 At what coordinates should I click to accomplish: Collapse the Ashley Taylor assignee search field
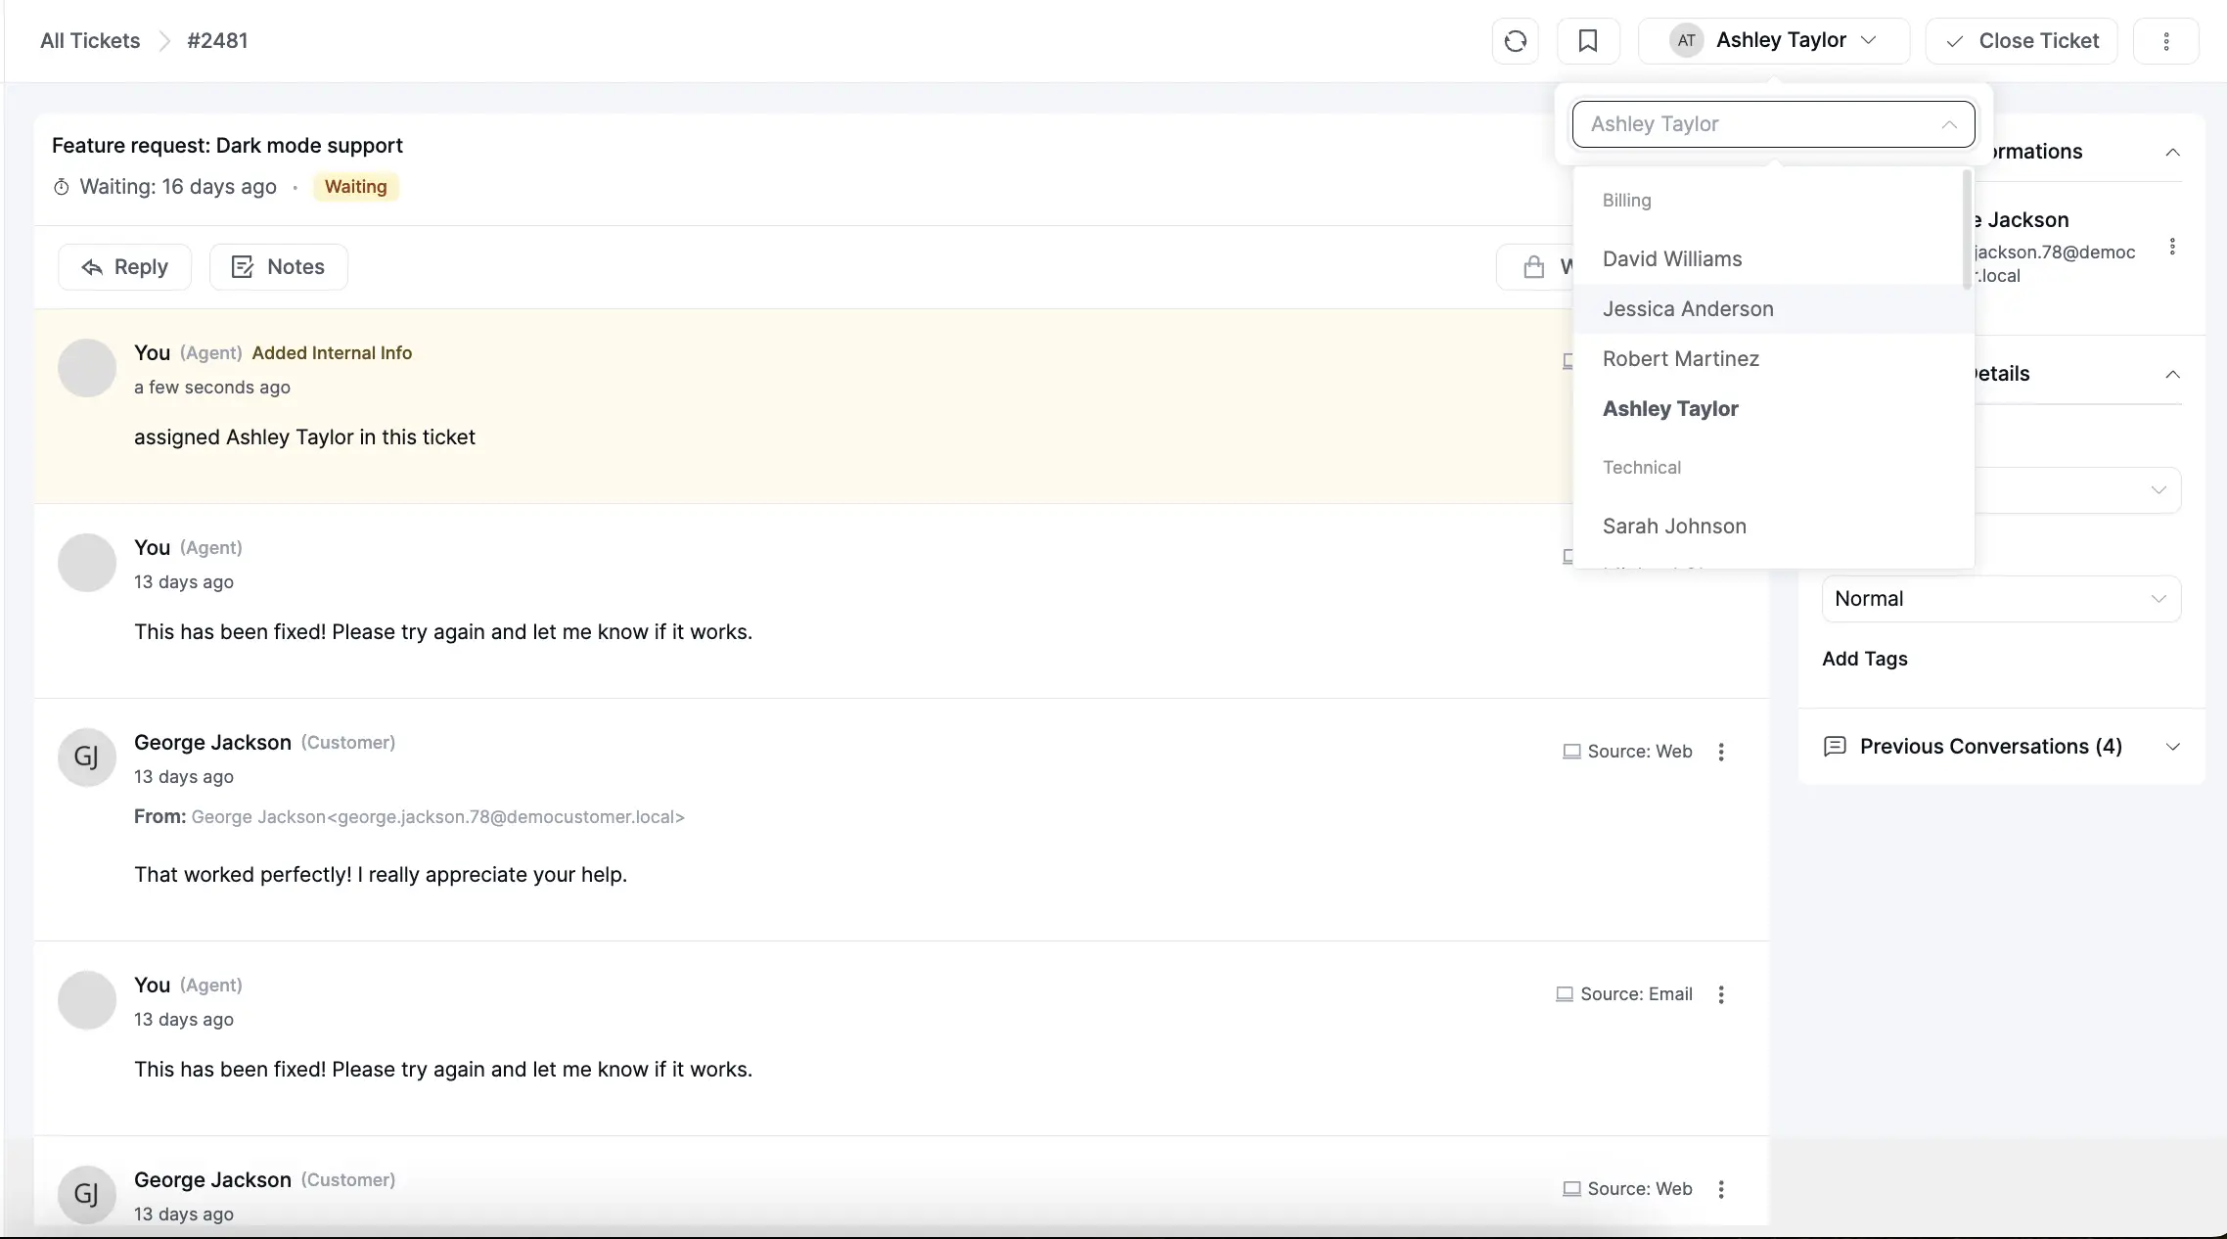(x=1949, y=124)
